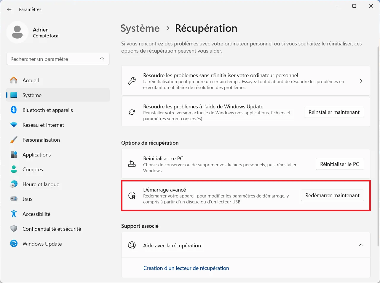This screenshot has height=283, width=380.
Task: Select Système in the sidebar
Action: [x=58, y=95]
